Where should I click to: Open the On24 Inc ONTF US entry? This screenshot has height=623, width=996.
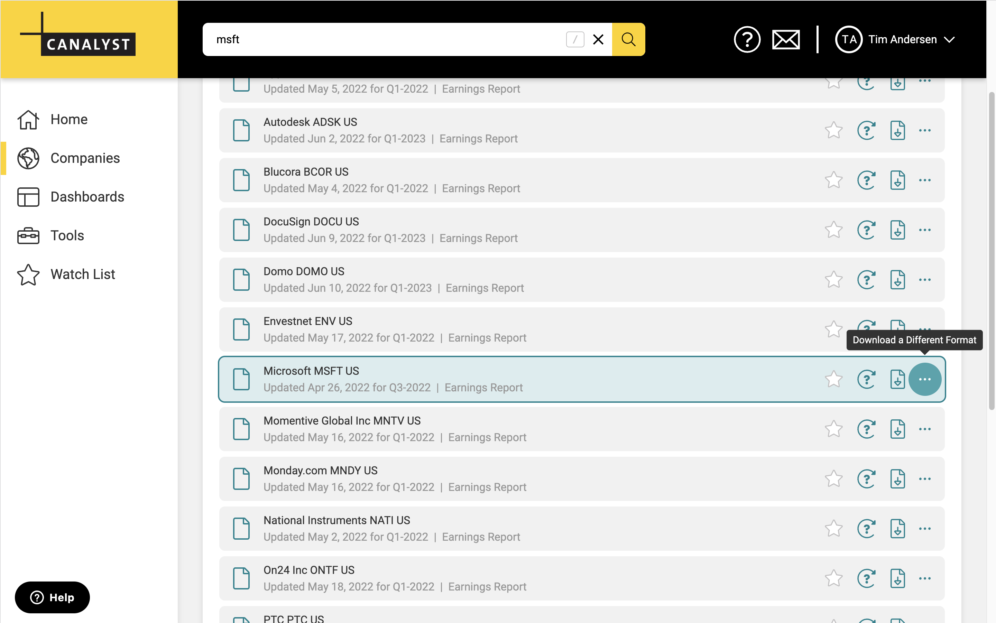(x=308, y=570)
